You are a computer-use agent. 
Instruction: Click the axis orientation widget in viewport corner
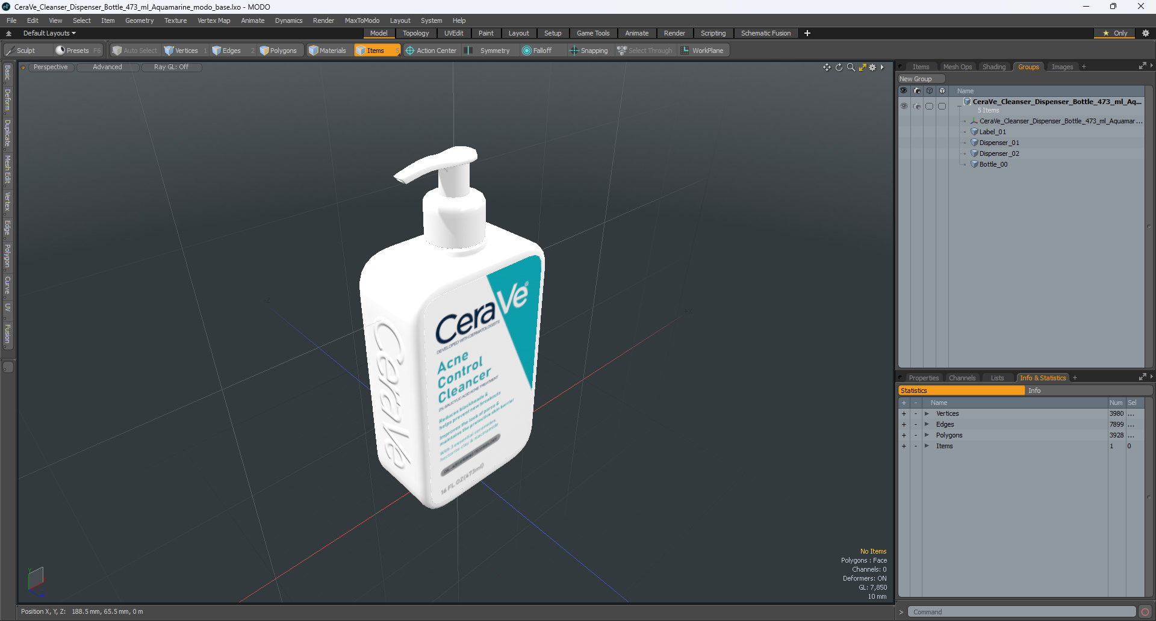pos(36,581)
